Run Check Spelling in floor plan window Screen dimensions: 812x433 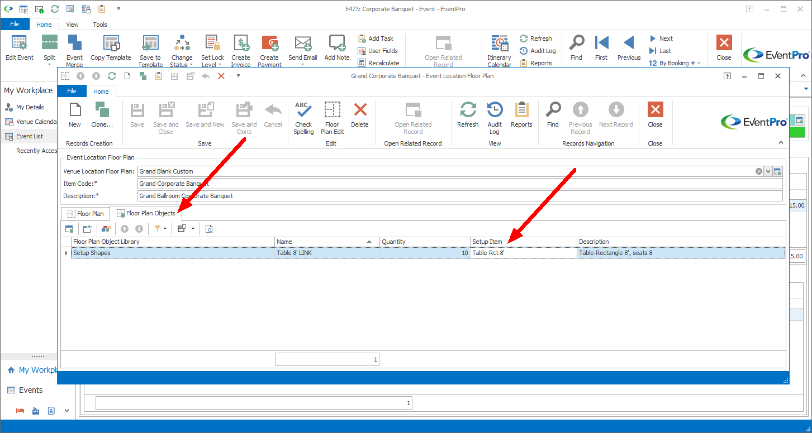click(x=303, y=118)
